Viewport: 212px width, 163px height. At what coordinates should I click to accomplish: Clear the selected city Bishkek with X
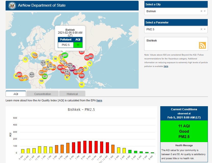201,11
